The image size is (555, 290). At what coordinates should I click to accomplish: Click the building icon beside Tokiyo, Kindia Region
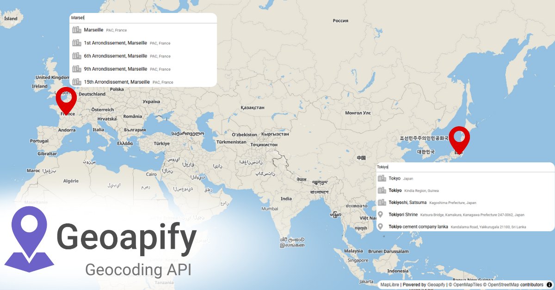click(382, 190)
